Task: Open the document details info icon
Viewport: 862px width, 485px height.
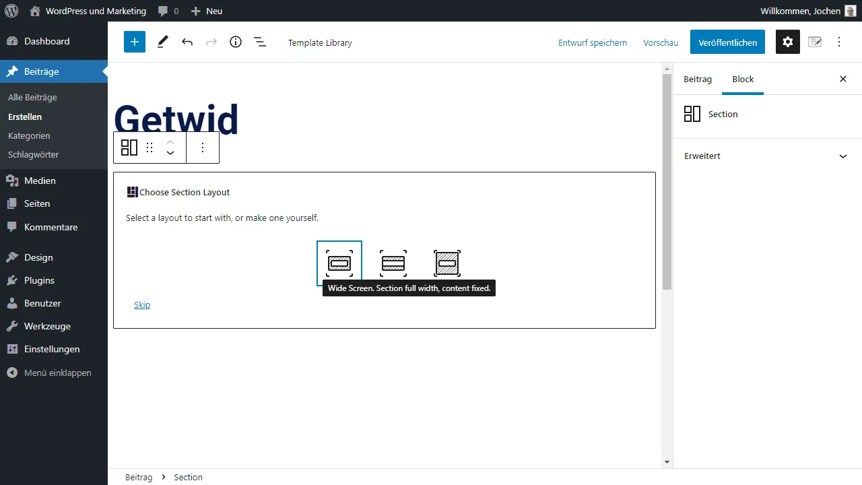Action: pyautogui.click(x=236, y=42)
